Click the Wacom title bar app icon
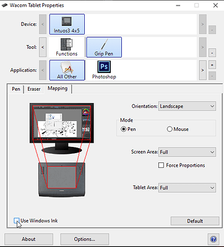This screenshot has width=224, height=247. coord(5,6)
